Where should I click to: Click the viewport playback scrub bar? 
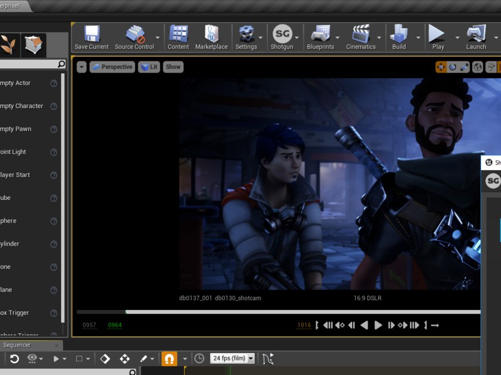[x=279, y=312]
